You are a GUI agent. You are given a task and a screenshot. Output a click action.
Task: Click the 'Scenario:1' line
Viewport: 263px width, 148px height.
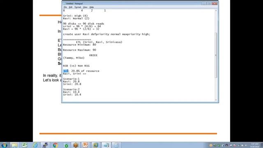71,79
